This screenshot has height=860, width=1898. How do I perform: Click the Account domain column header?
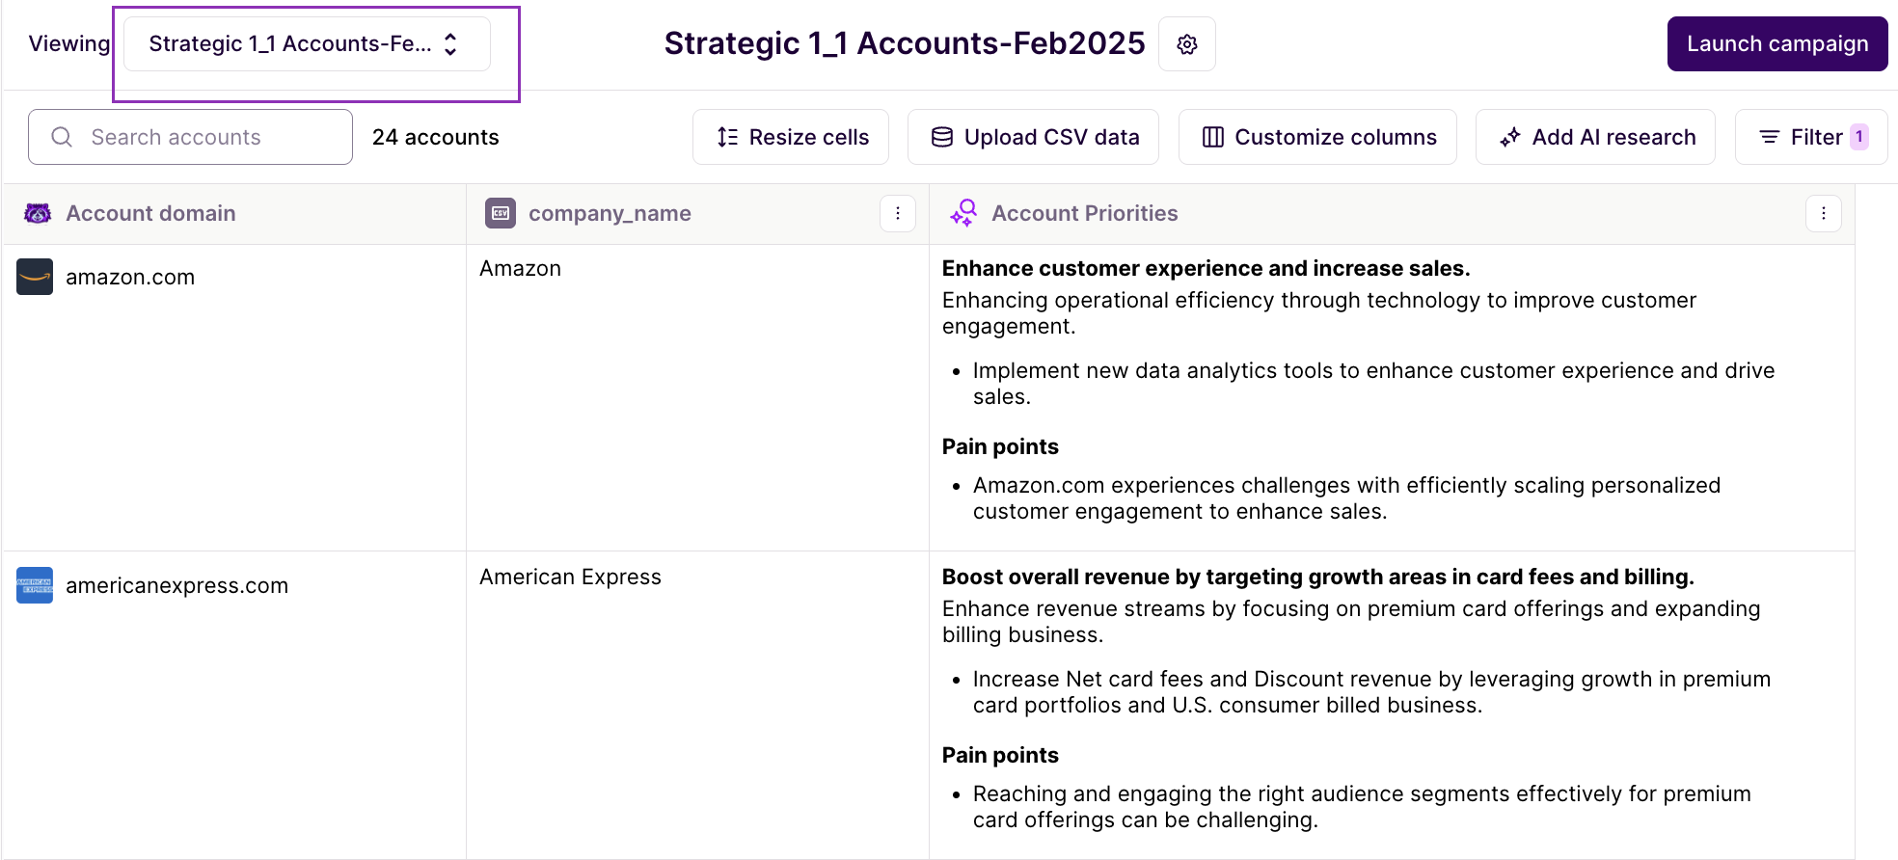[x=150, y=213]
